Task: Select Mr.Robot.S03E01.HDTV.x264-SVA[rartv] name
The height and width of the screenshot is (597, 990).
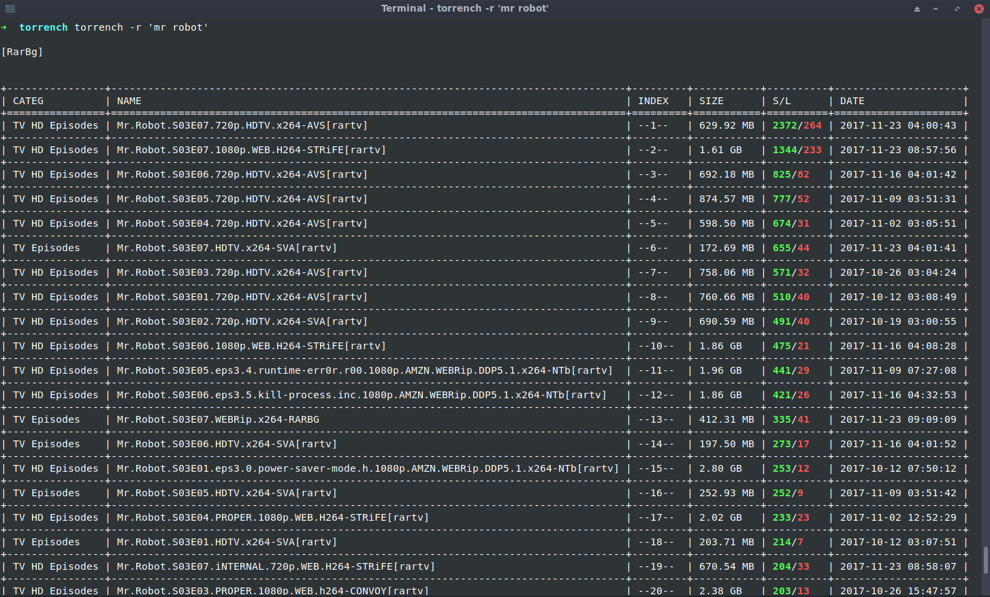Action: (227, 542)
